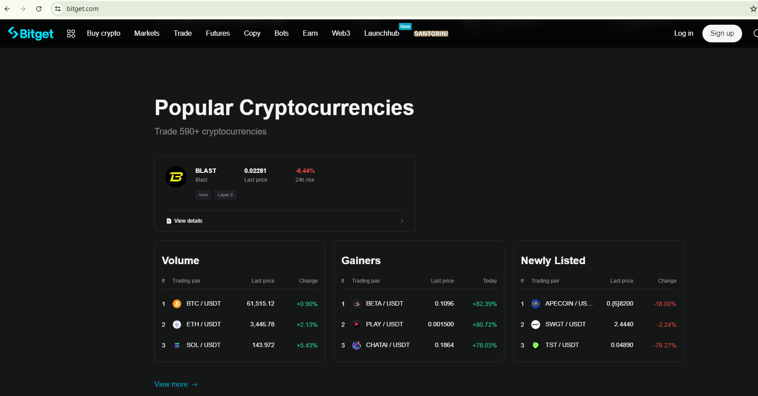
Task: Open the Bots menu
Action: pyautogui.click(x=281, y=34)
